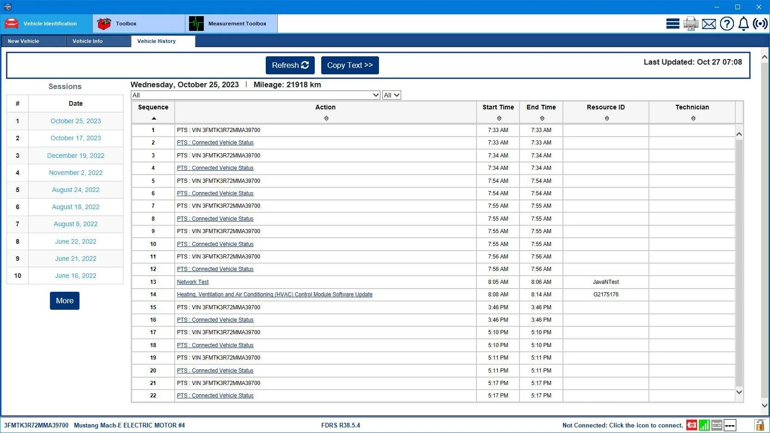
Task: Open Connected Vehicle Status link in sequence 22
Action: coord(215,396)
